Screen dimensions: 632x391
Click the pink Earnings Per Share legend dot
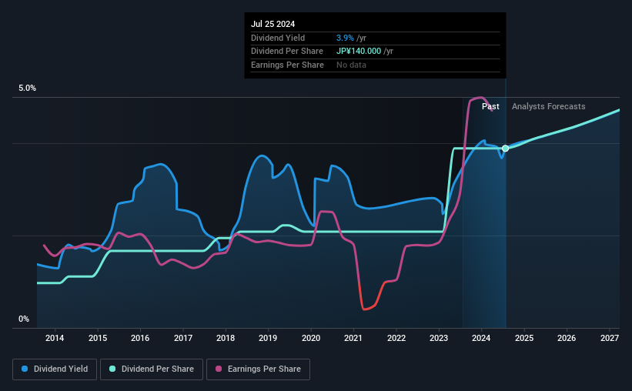219,369
